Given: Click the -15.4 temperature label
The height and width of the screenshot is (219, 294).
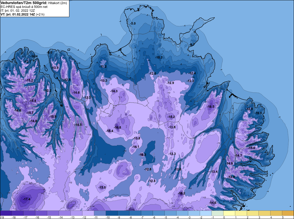Looking at the screenshot, I should click(109, 131).
